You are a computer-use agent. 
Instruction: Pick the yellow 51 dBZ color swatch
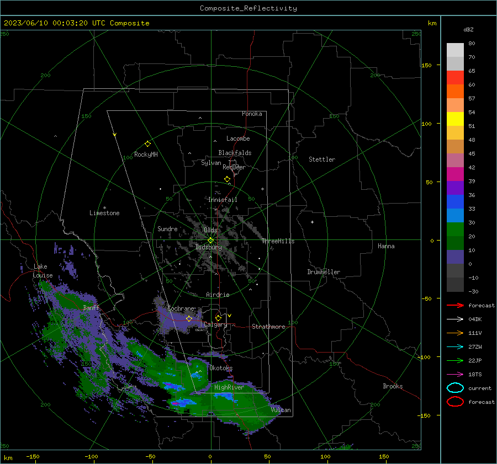pyautogui.click(x=455, y=119)
